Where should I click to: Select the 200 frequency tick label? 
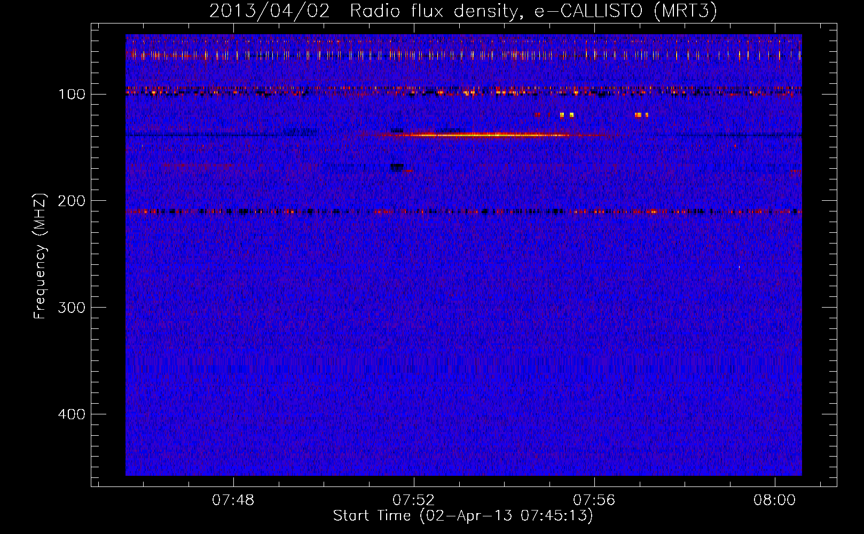tap(72, 201)
